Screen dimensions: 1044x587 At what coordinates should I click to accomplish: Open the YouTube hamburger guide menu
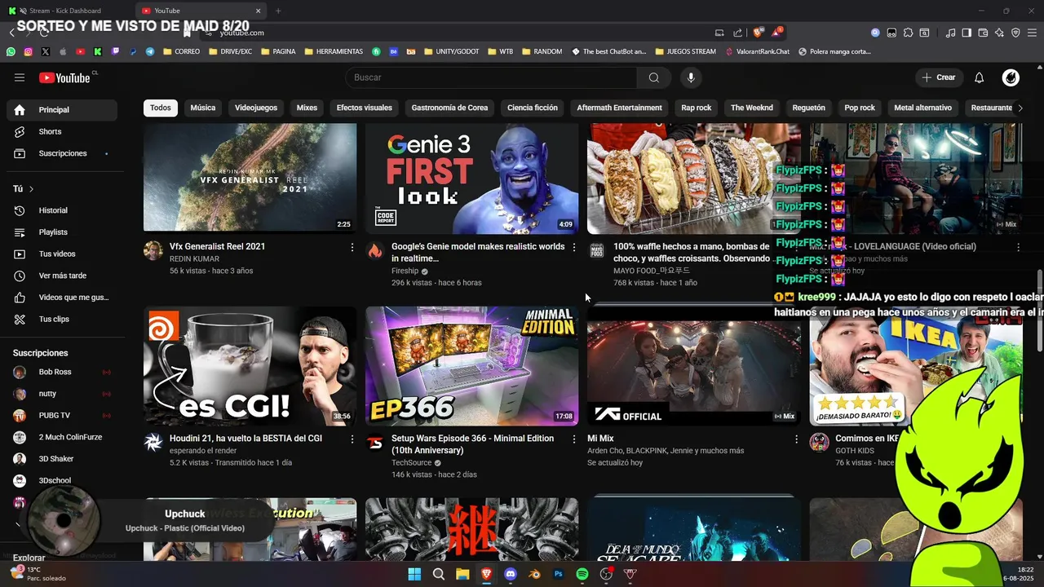20,77
